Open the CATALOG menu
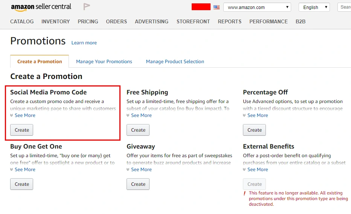This screenshot has height=214, width=351. point(22,21)
